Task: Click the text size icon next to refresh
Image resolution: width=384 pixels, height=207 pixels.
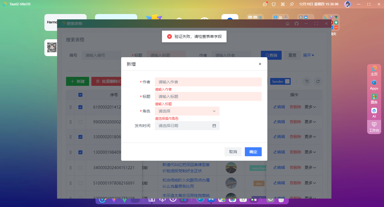Action: tap(306, 81)
